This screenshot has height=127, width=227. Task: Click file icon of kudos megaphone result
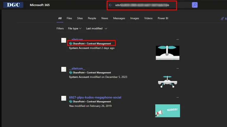tap(64, 98)
